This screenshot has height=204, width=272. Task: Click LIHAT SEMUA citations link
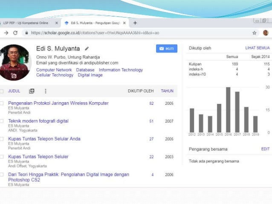(258, 48)
